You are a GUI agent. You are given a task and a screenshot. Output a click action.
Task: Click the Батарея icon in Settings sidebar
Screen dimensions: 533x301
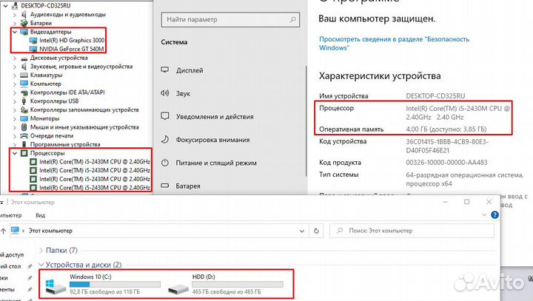pos(165,186)
